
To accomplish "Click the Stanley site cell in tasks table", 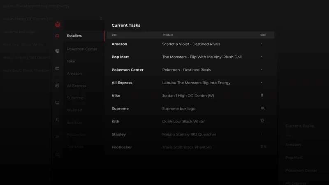I will point(118,134).
